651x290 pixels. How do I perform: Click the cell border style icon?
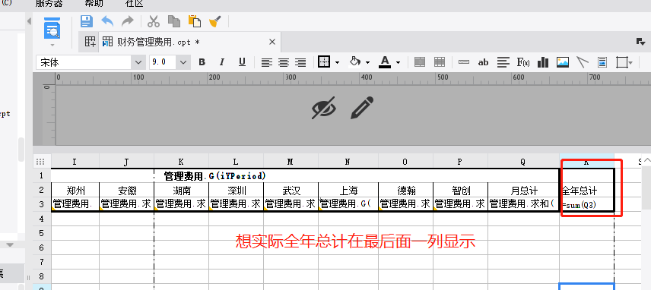324,62
